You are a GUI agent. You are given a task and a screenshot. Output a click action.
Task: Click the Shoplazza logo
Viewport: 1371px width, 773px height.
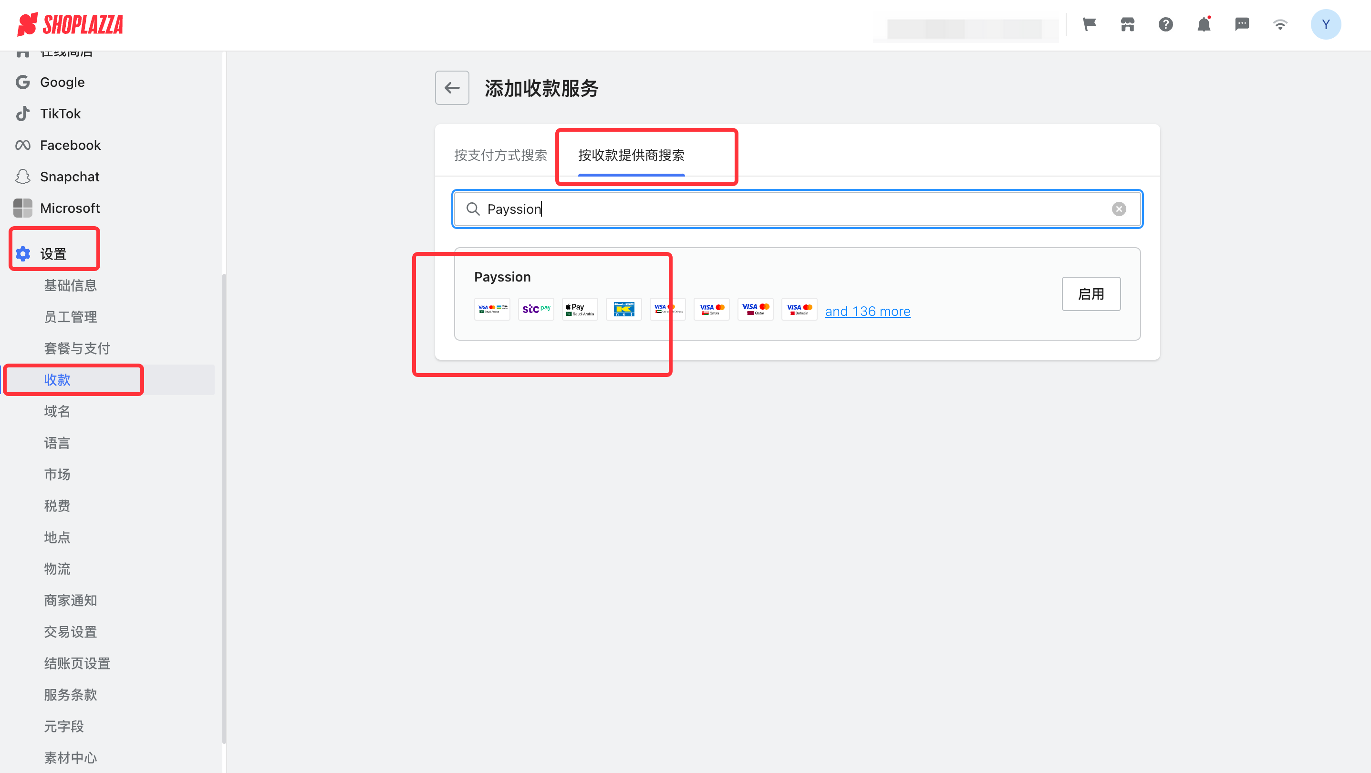click(70, 24)
